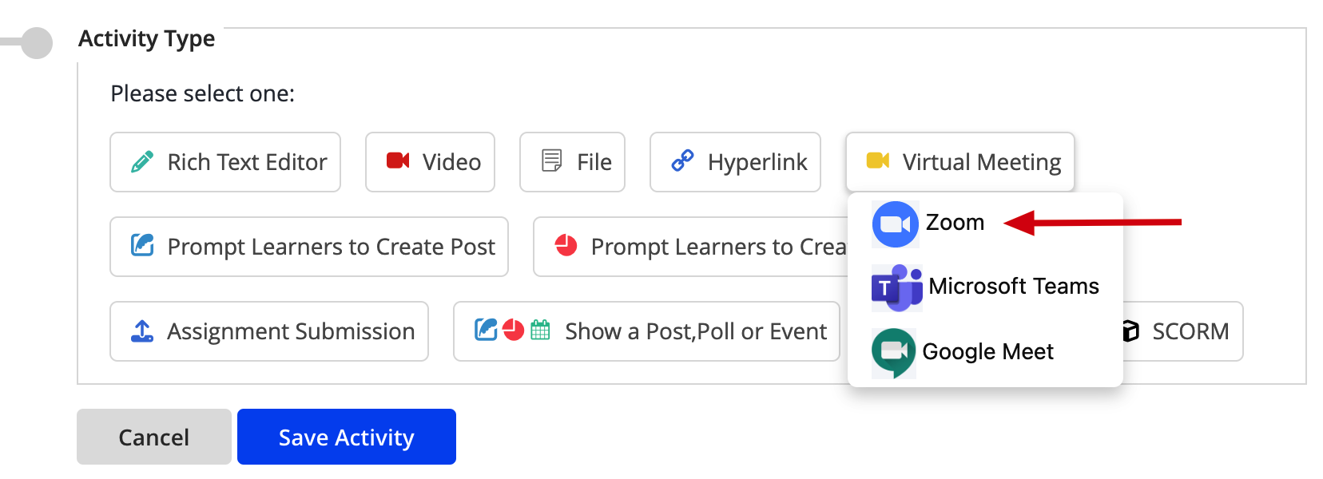1323x479 pixels.
Task: Click the Save Activity button
Action: click(347, 437)
